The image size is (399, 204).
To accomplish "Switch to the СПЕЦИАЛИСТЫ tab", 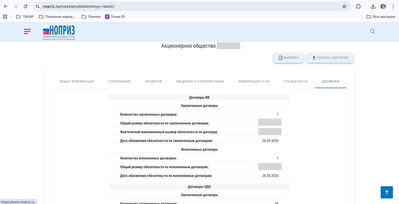I will coord(296,82).
